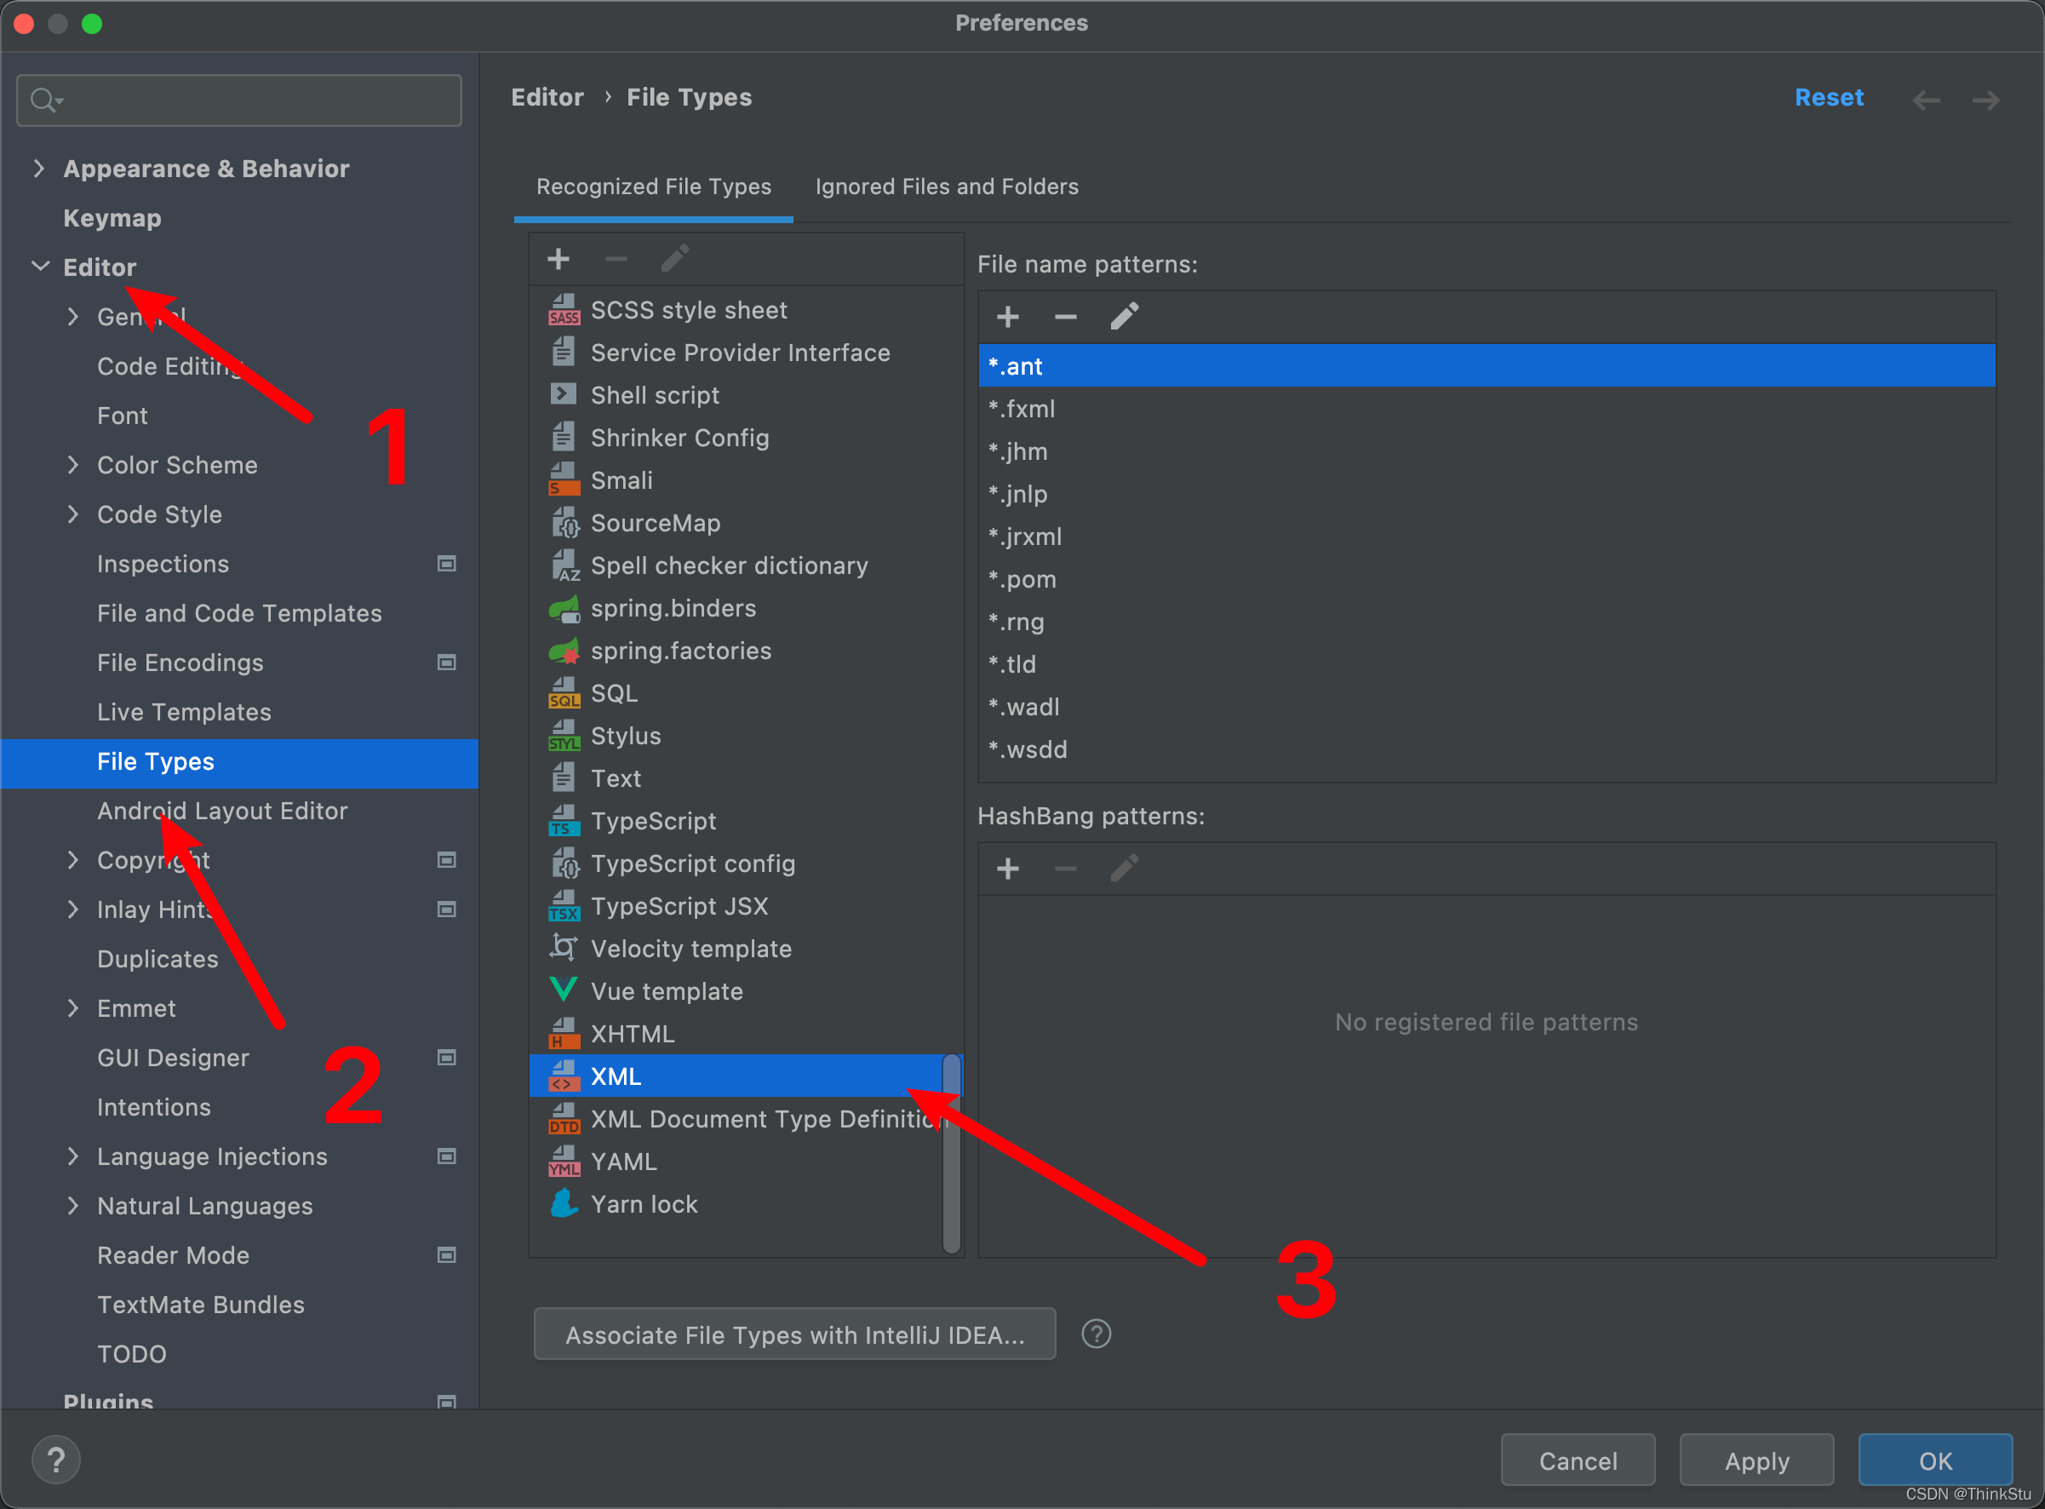Expand the Color Scheme node

click(73, 465)
